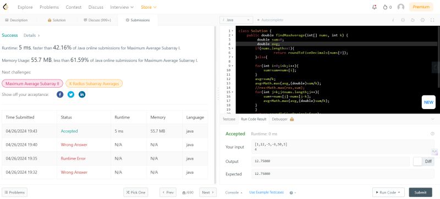Click the Your input text field
The image size is (440, 199).
pyautogui.click(x=343, y=147)
